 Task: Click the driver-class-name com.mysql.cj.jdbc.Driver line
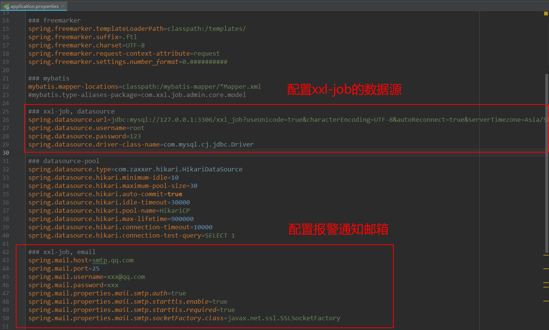[141, 144]
